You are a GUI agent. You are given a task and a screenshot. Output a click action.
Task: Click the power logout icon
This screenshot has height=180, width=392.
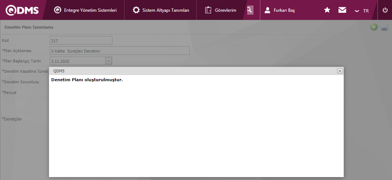[x=385, y=10]
